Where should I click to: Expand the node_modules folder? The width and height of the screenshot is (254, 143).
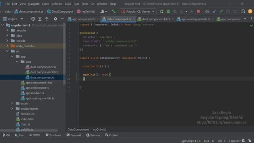[x=7, y=46]
